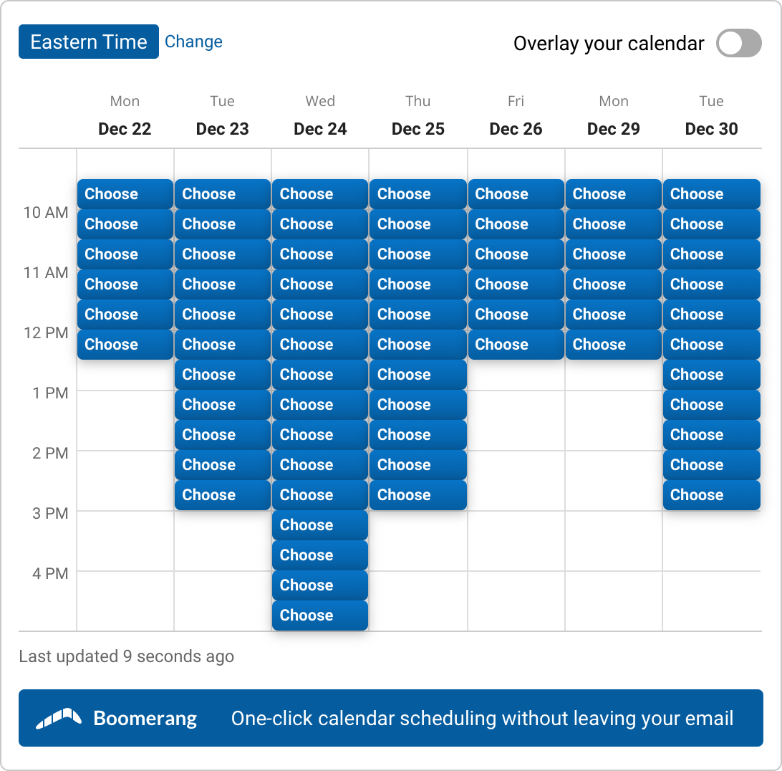782x771 pixels.
Task: Toggle the Overlay your calendar switch
Action: click(x=738, y=44)
